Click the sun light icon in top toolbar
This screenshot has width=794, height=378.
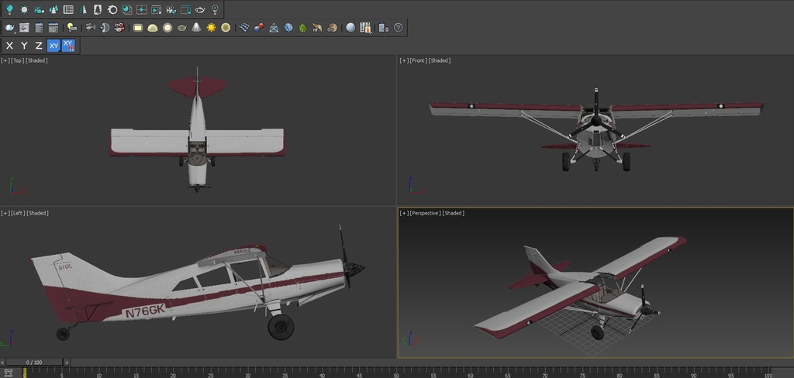[x=24, y=9]
